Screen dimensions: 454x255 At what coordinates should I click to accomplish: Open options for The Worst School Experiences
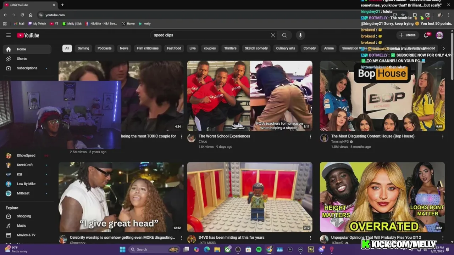[310, 137]
